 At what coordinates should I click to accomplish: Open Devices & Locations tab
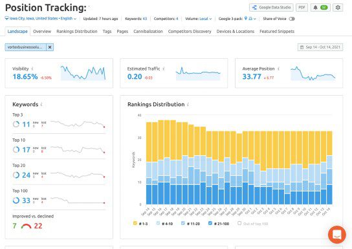pyautogui.click(x=236, y=32)
